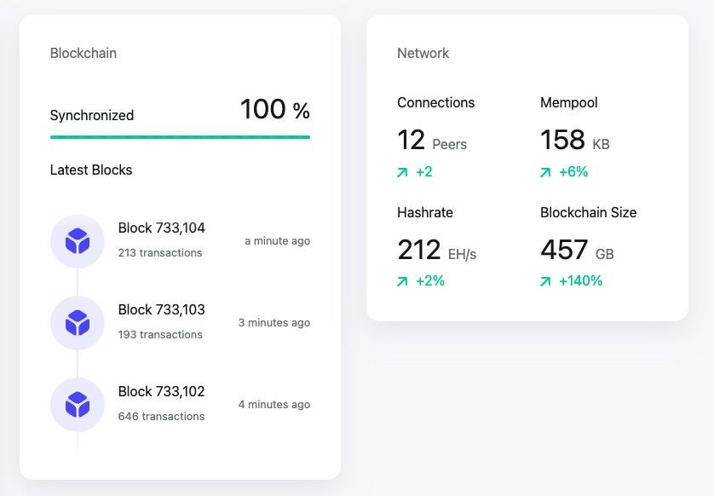Click the green arrow next to +2%
Screen dimensions: 714x496
(x=402, y=281)
